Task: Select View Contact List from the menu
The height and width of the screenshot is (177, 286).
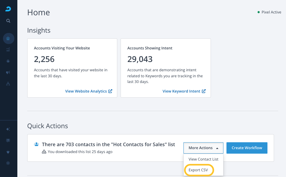Action: pyautogui.click(x=203, y=159)
